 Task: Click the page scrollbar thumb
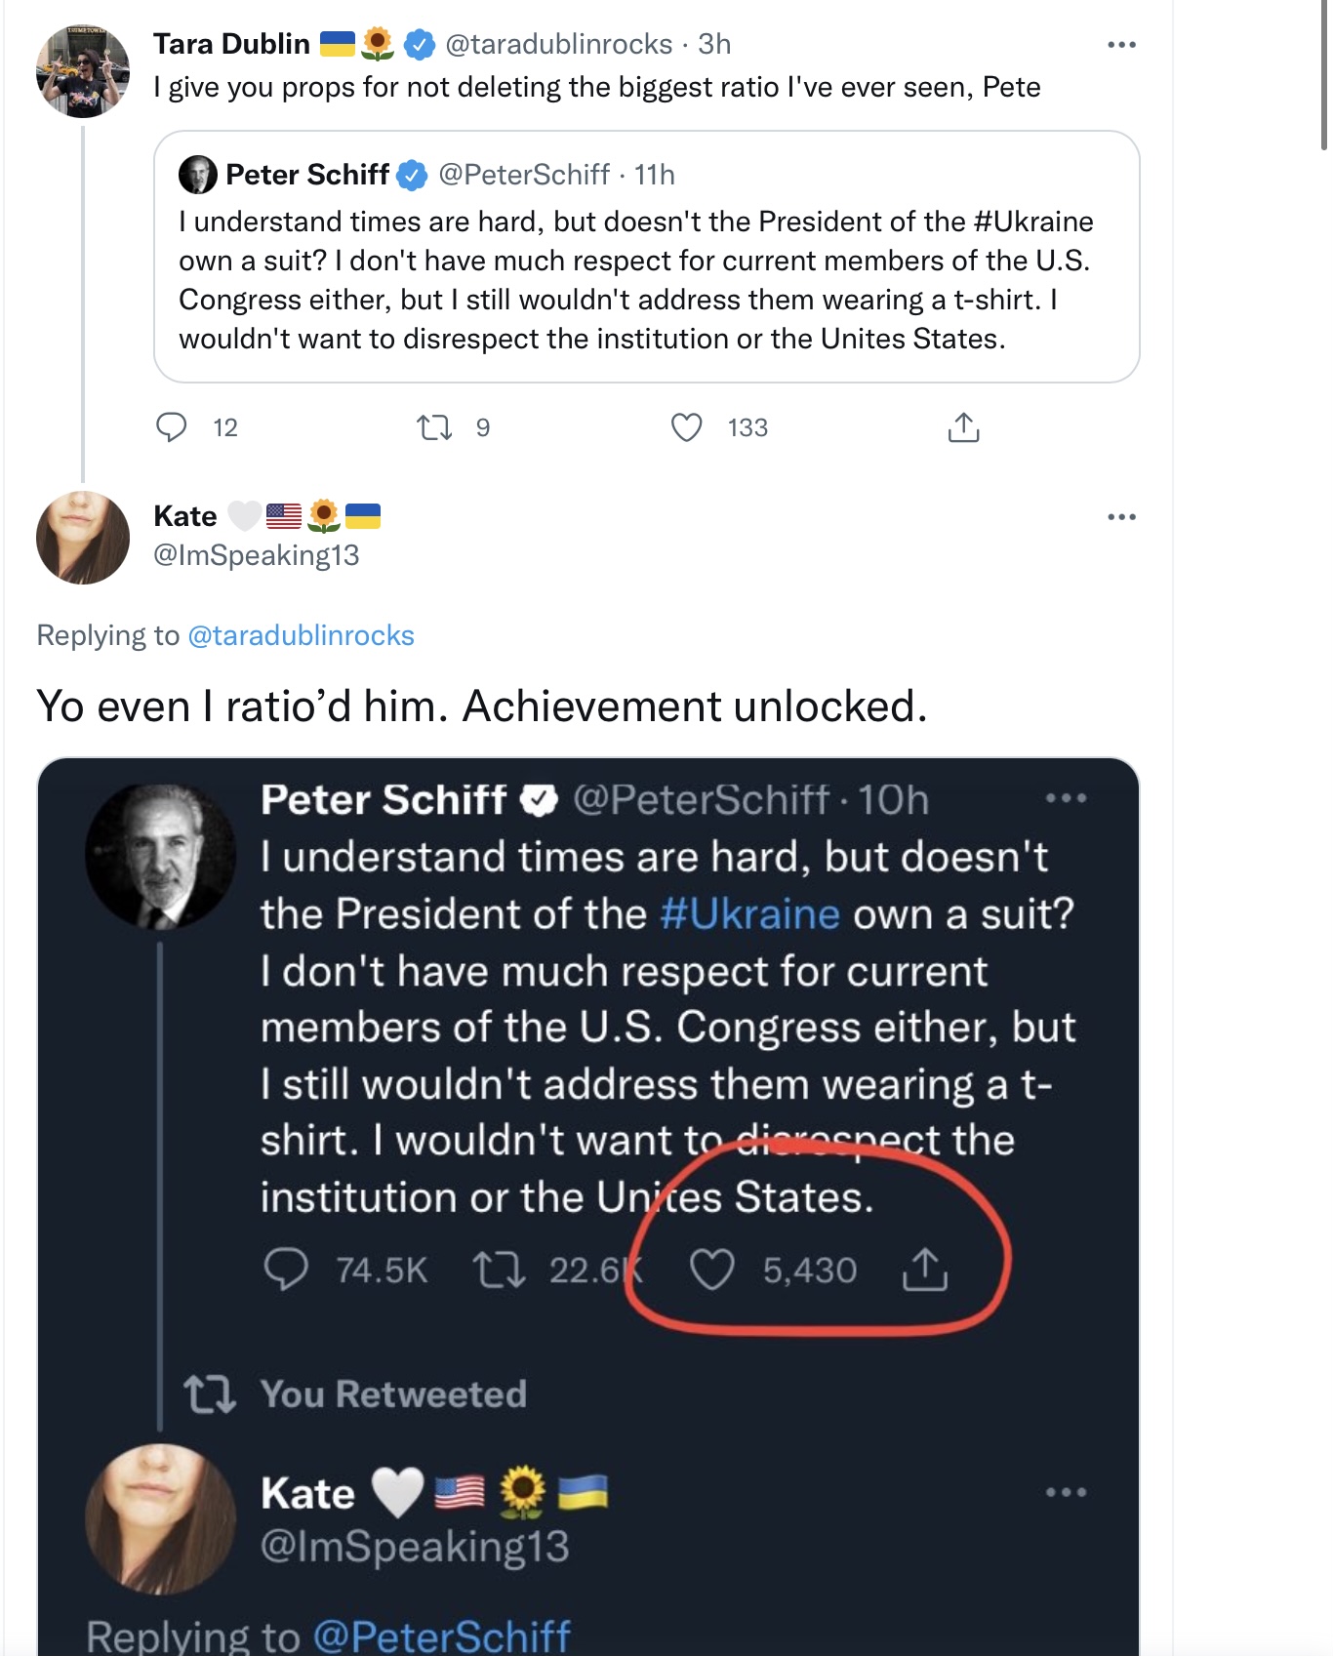click(x=1325, y=74)
